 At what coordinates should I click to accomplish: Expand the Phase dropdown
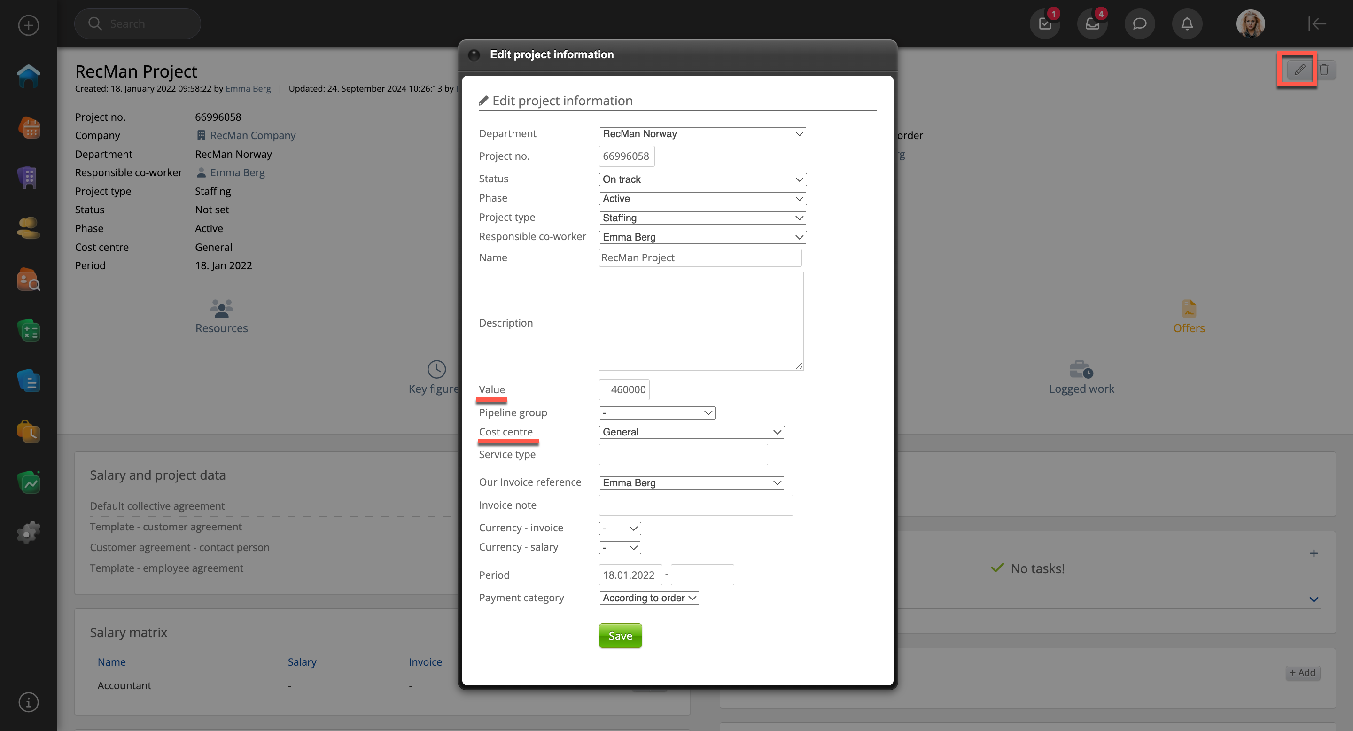[702, 199]
